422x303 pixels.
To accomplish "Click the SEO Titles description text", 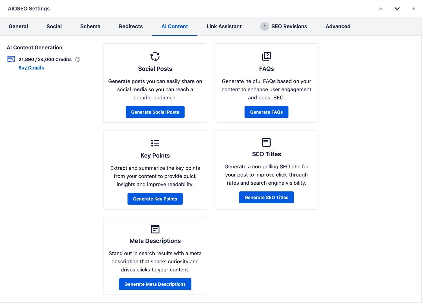I will (x=266, y=175).
